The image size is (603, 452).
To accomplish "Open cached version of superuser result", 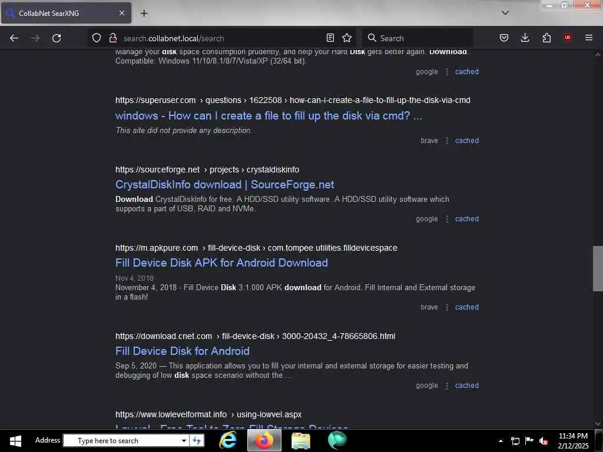I will pos(467,141).
